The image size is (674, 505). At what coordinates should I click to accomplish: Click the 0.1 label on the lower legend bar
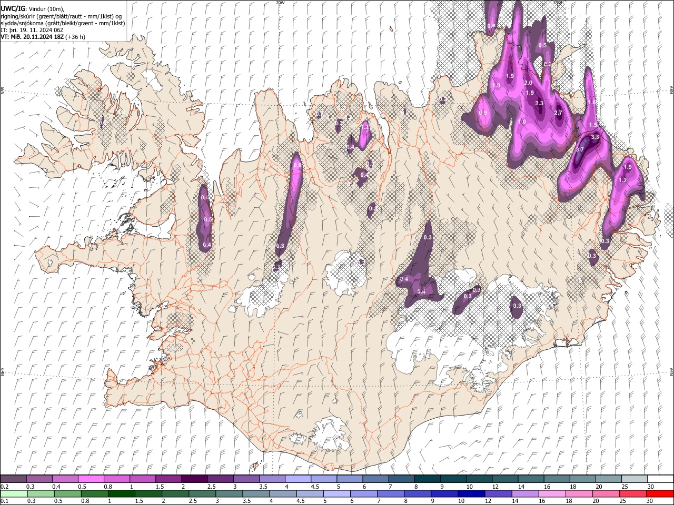pos(4,501)
